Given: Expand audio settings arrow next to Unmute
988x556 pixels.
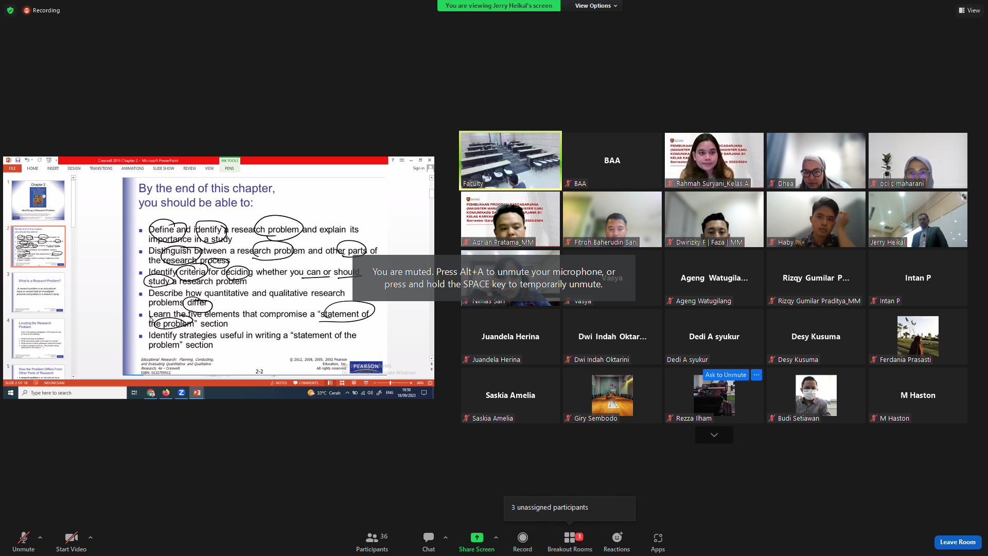Looking at the screenshot, I should (x=40, y=537).
